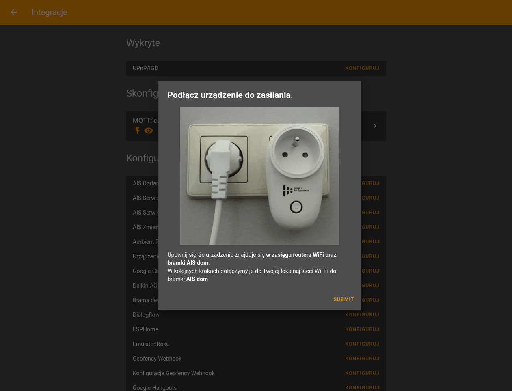Click the Google Ca row label
The height and width of the screenshot is (391, 512).
point(145,271)
